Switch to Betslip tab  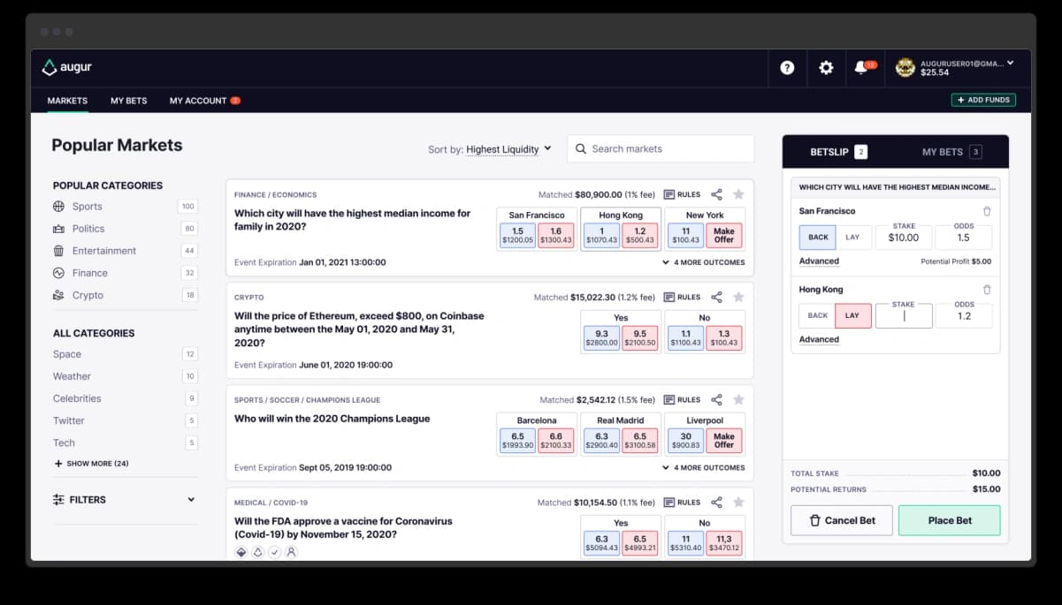tap(838, 152)
